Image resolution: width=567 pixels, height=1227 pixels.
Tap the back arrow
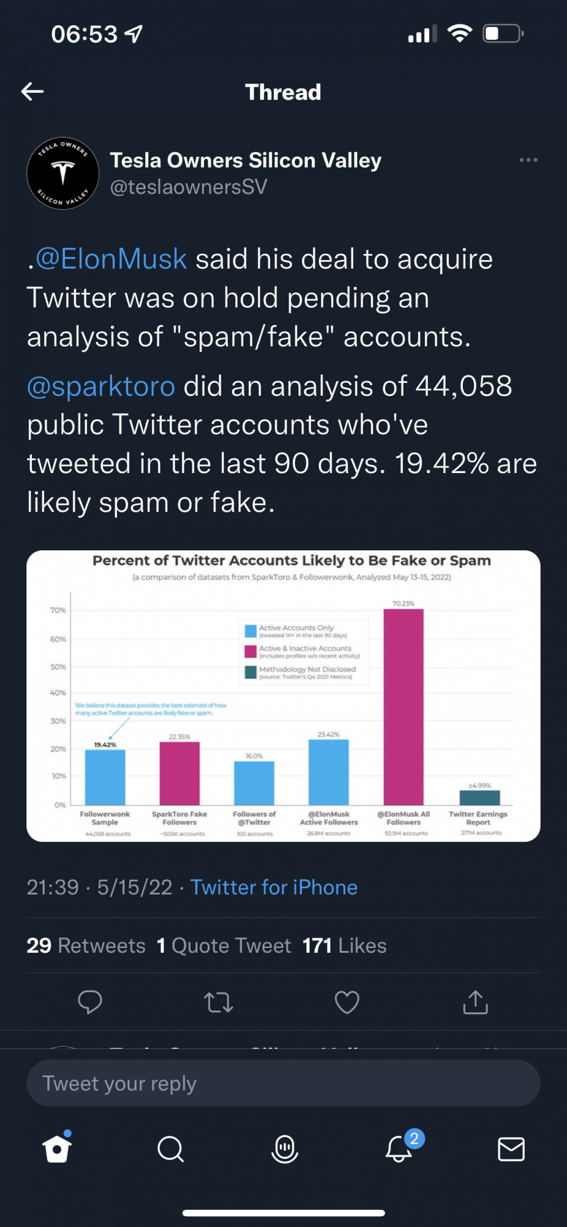tap(32, 92)
